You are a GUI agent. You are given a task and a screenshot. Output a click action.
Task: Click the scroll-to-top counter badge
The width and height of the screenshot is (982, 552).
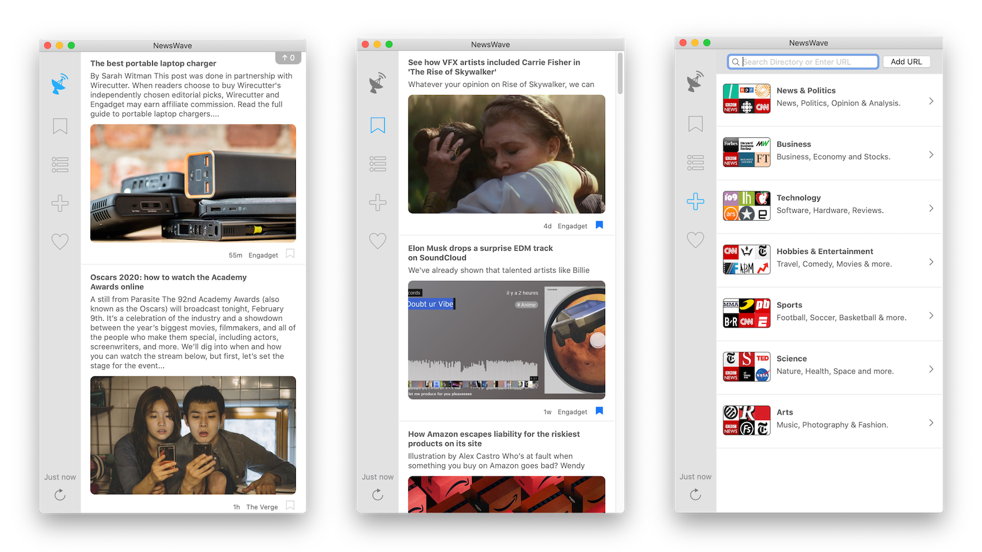click(288, 58)
